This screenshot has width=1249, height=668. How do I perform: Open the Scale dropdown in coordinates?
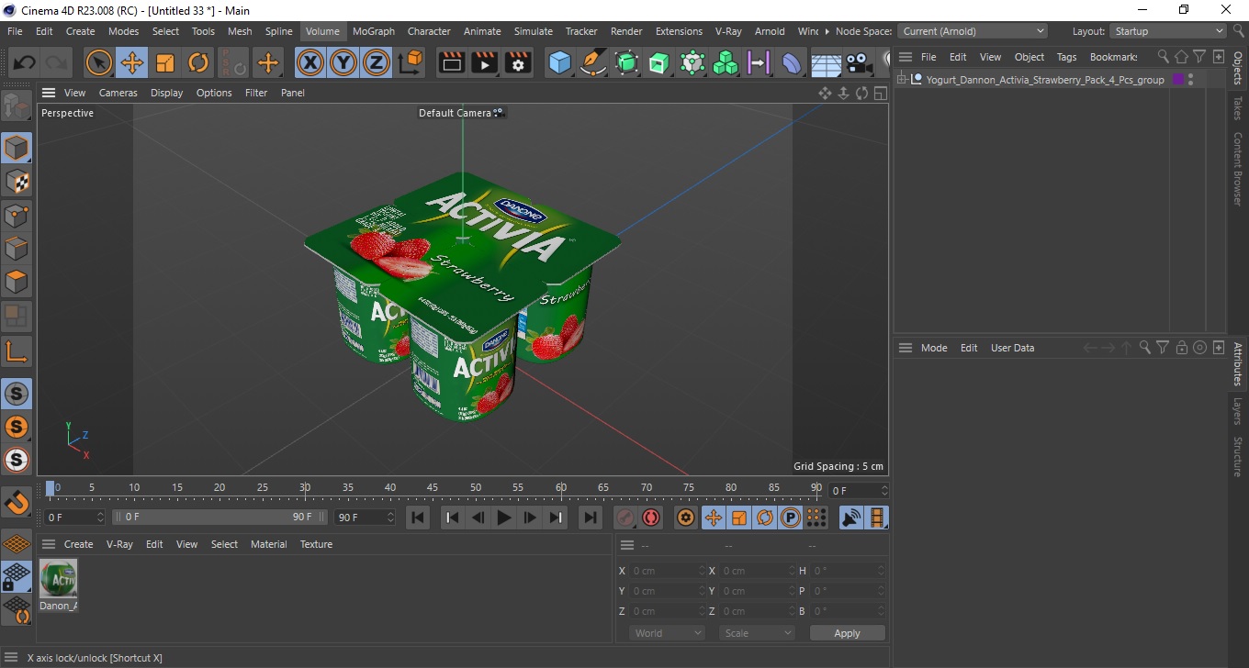[x=757, y=633]
